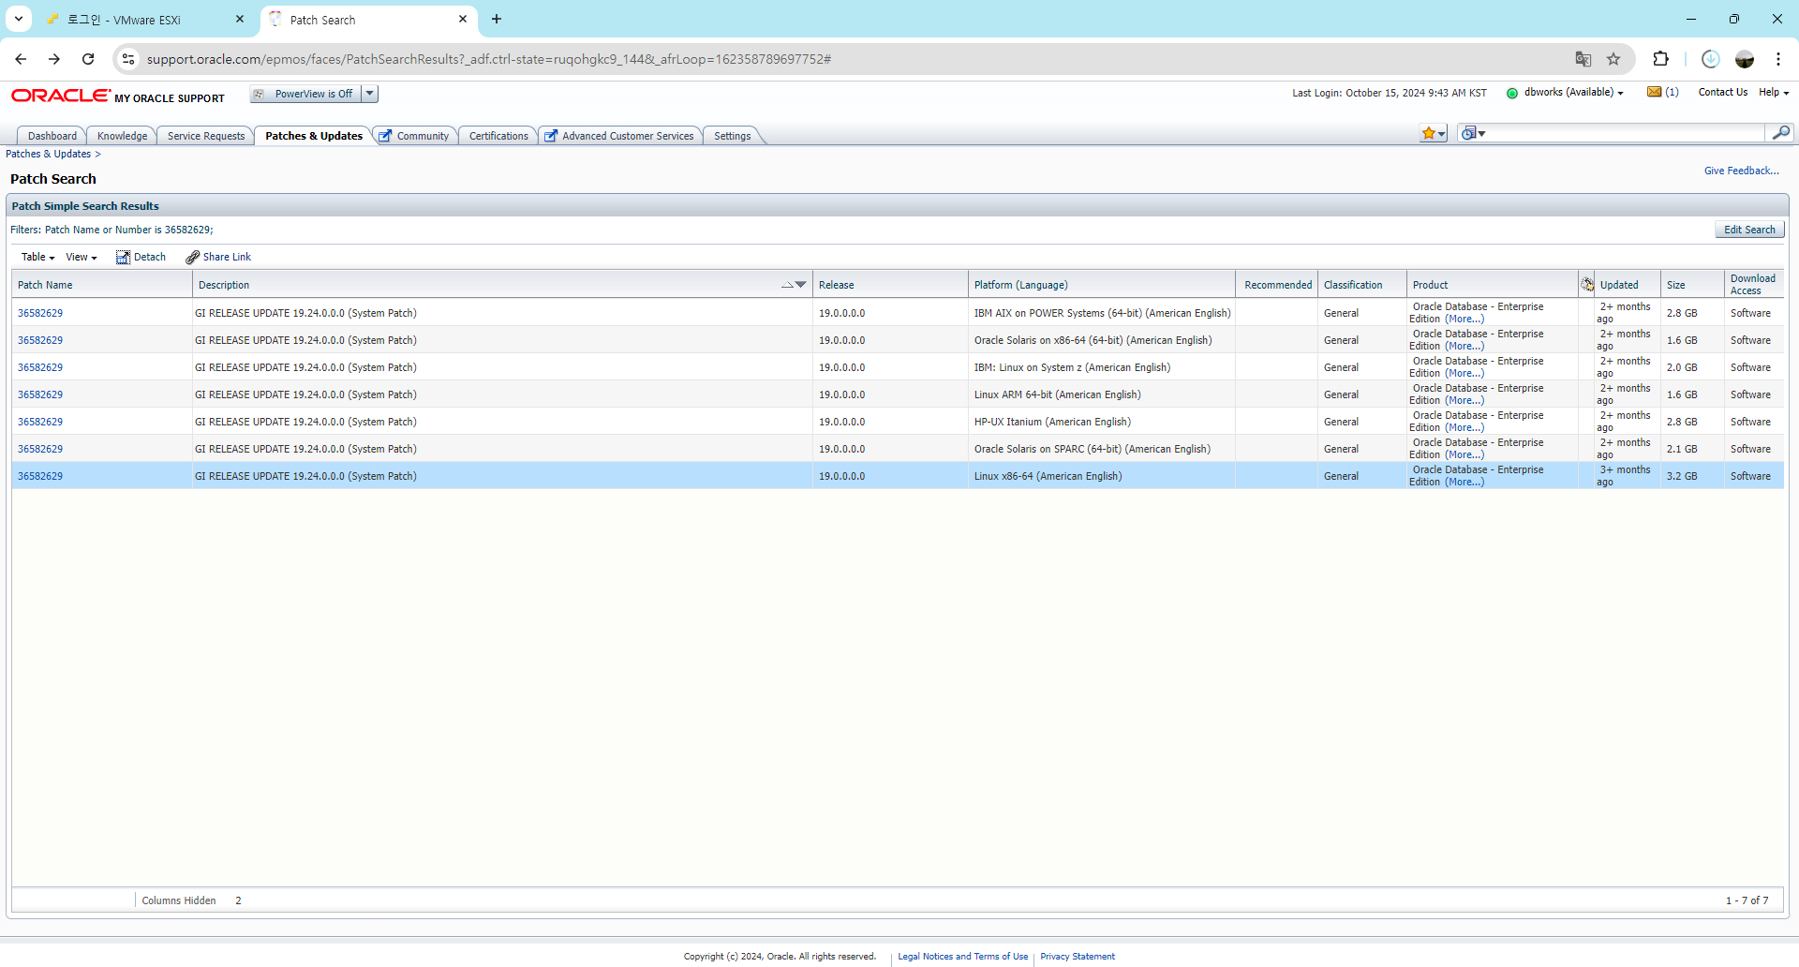The image size is (1799, 967).
Task: Open patch 36582629 for Linux x86-64
Action: click(x=40, y=476)
